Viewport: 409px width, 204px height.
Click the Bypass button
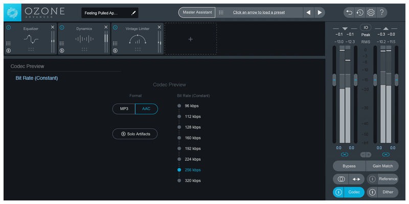click(349, 166)
